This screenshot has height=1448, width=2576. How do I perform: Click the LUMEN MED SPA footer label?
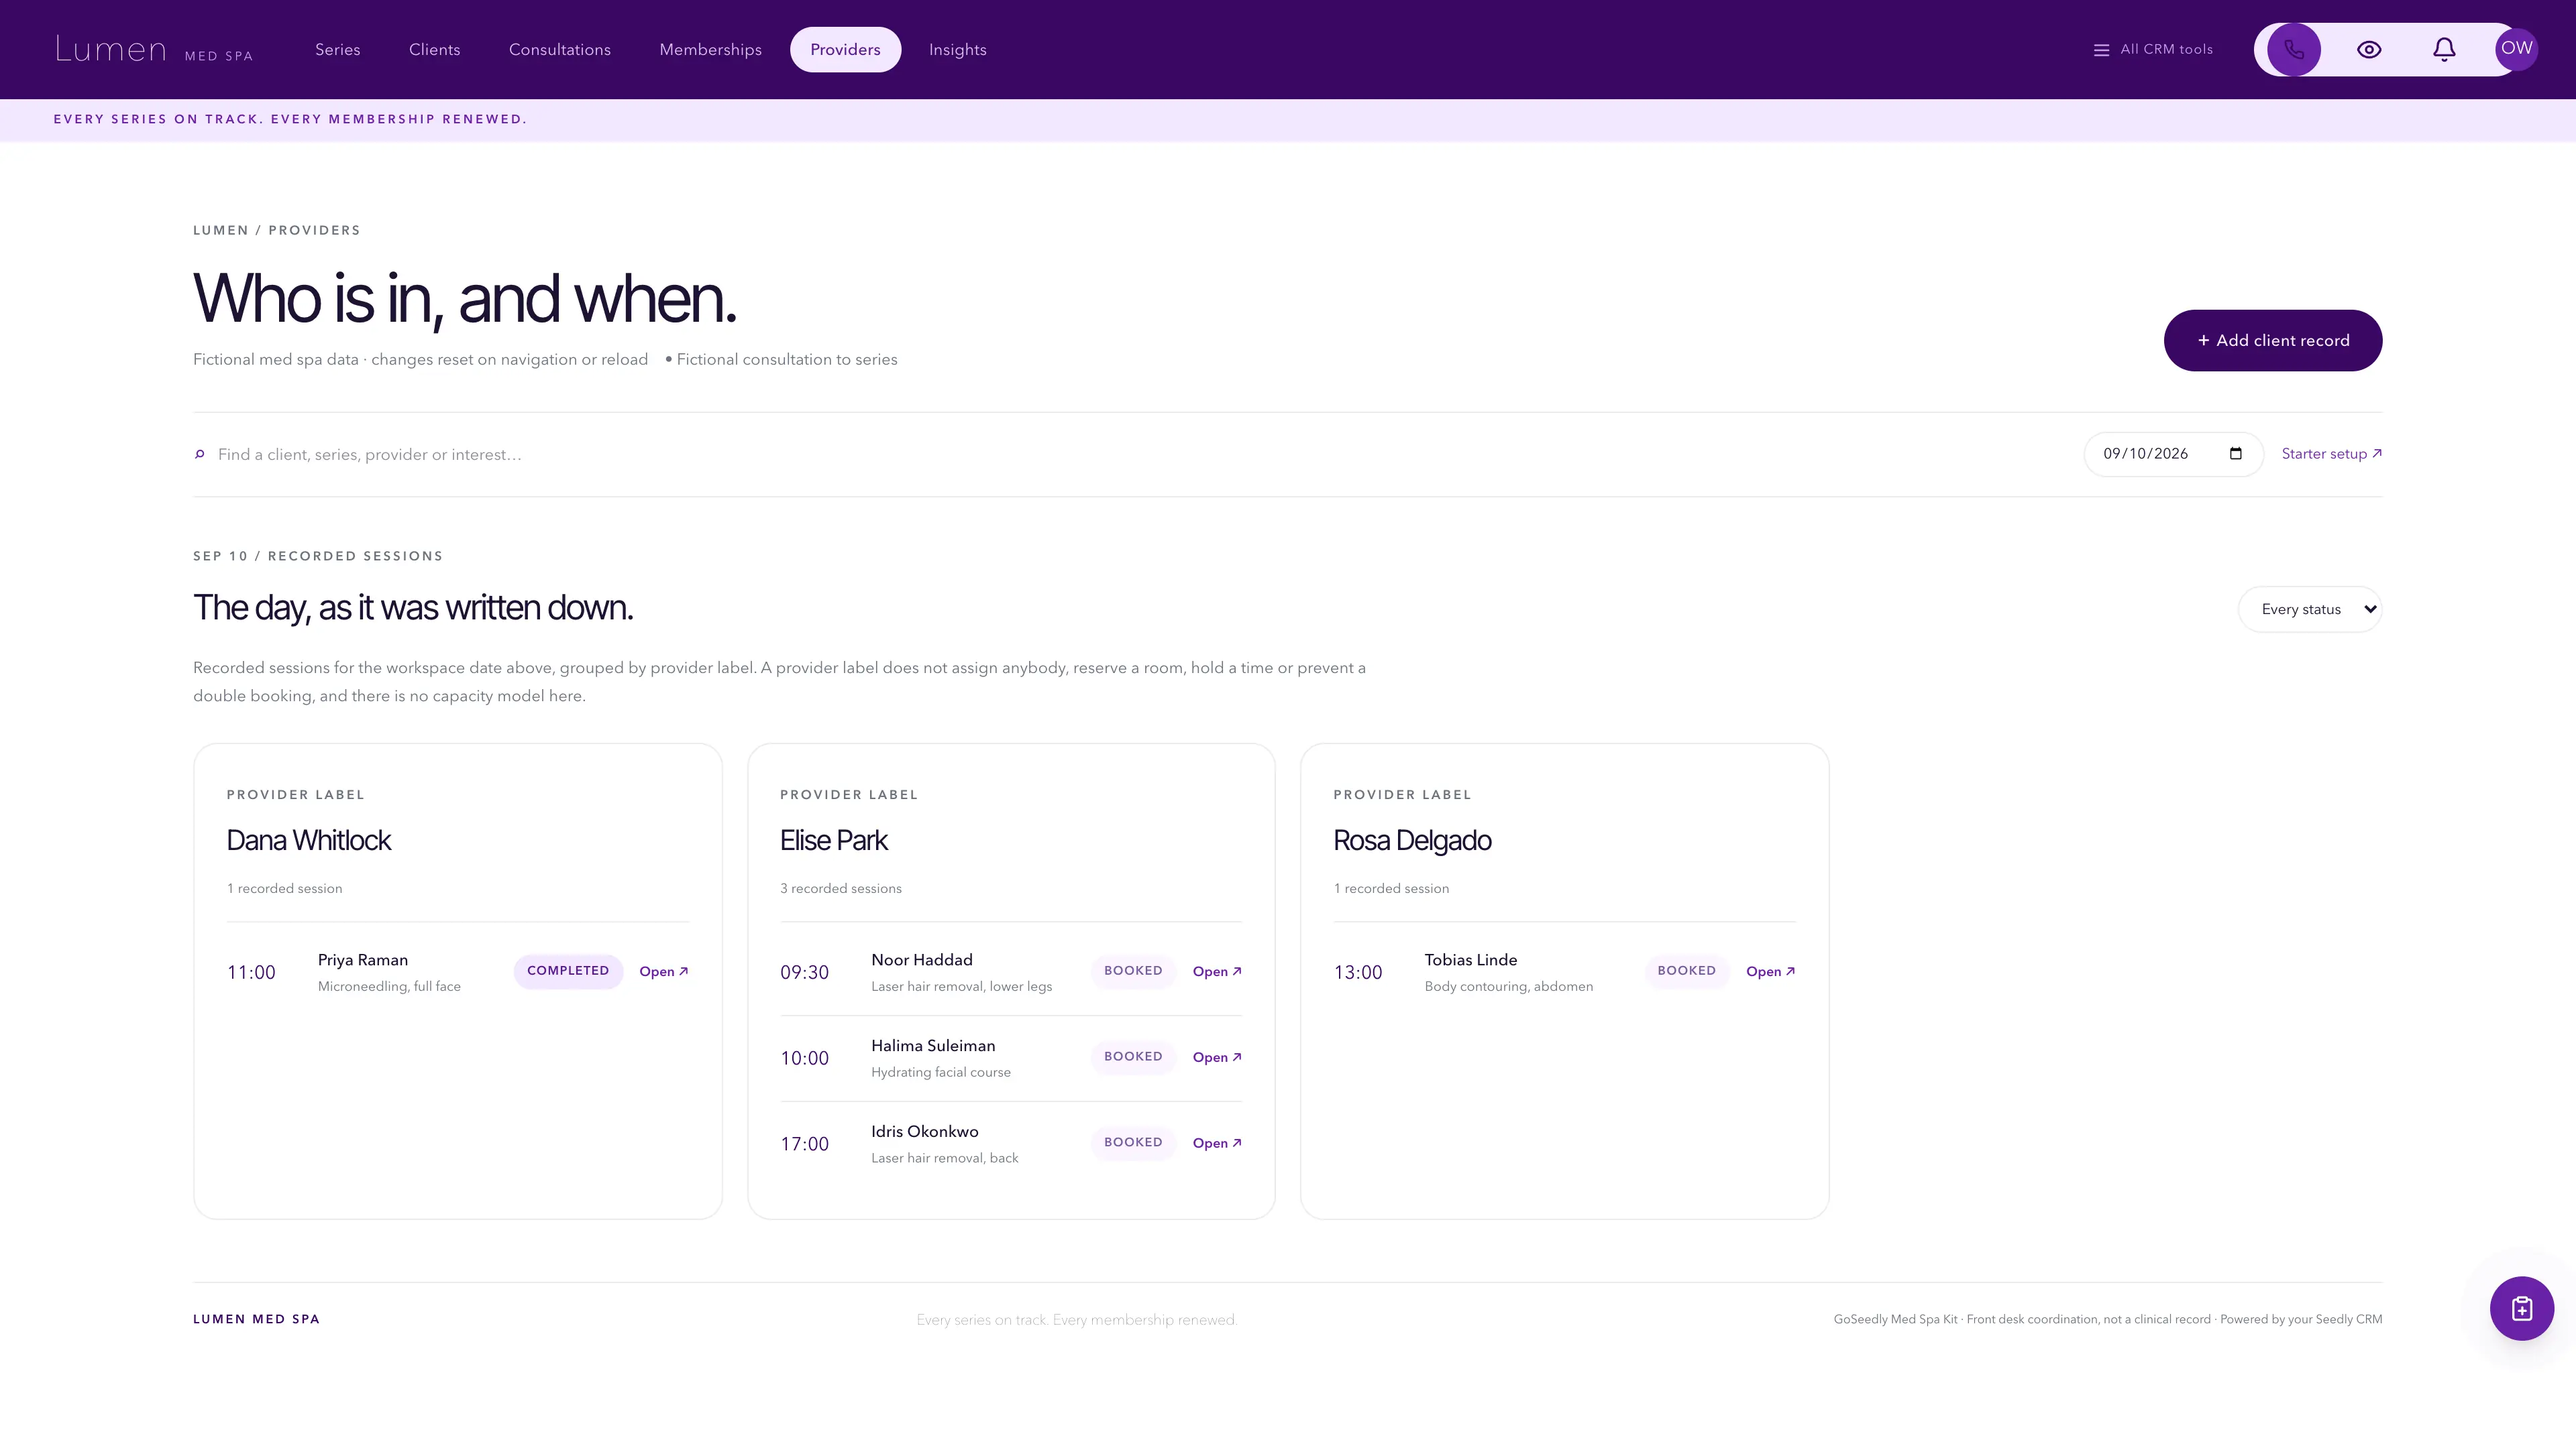click(x=257, y=1319)
